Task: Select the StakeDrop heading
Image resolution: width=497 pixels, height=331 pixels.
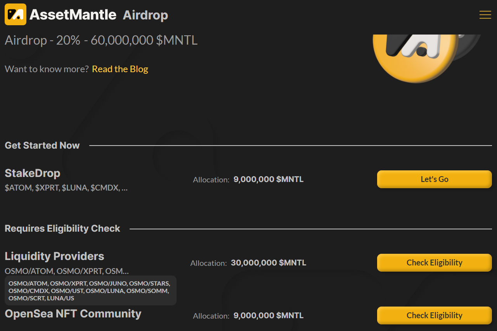Action: [x=33, y=173]
